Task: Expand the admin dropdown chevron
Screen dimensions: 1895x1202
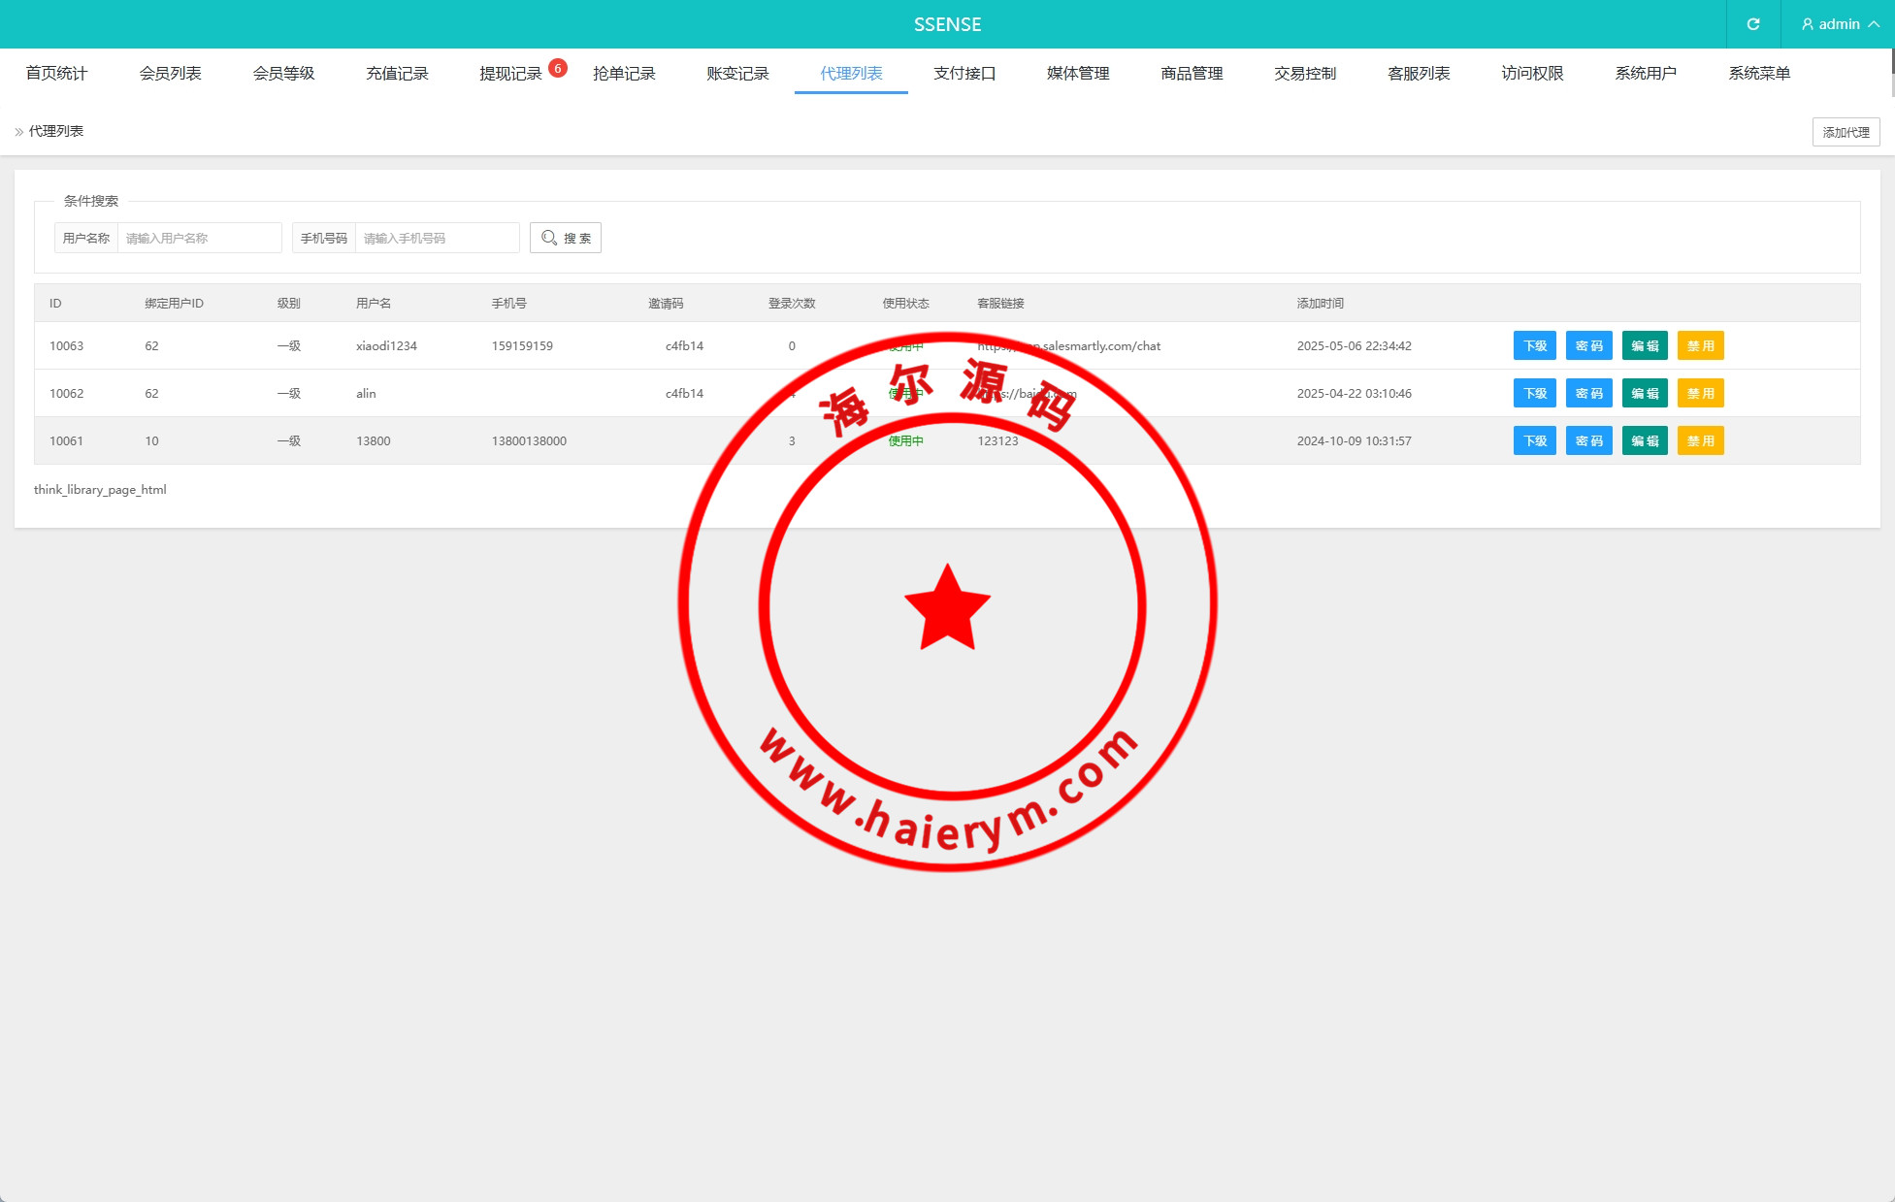Action: pos(1874,24)
